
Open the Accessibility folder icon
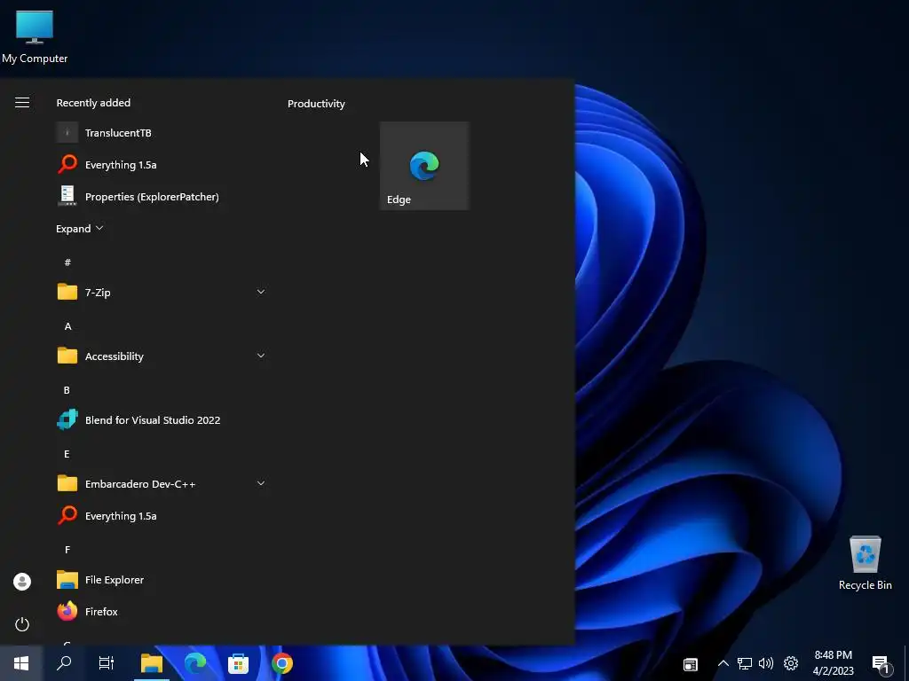[67, 356]
